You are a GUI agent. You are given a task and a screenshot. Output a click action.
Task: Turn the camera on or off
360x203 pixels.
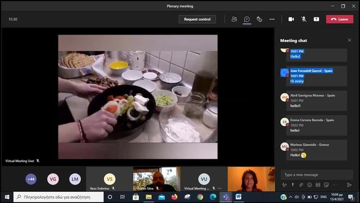tap(291, 19)
